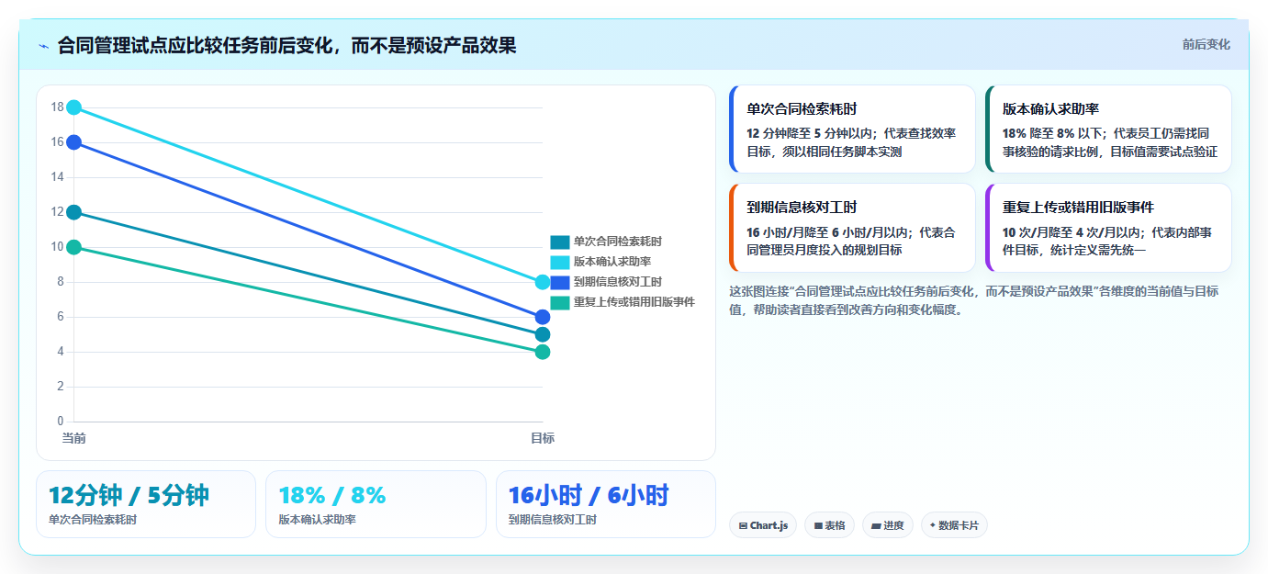Click legend label 到期信息核对工时
Image resolution: width=1268 pixels, height=574 pixels.
pyautogui.click(x=618, y=282)
